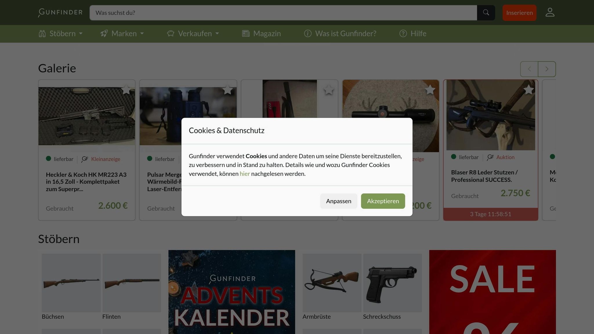Open the user account icon
The height and width of the screenshot is (334, 594).
click(550, 12)
